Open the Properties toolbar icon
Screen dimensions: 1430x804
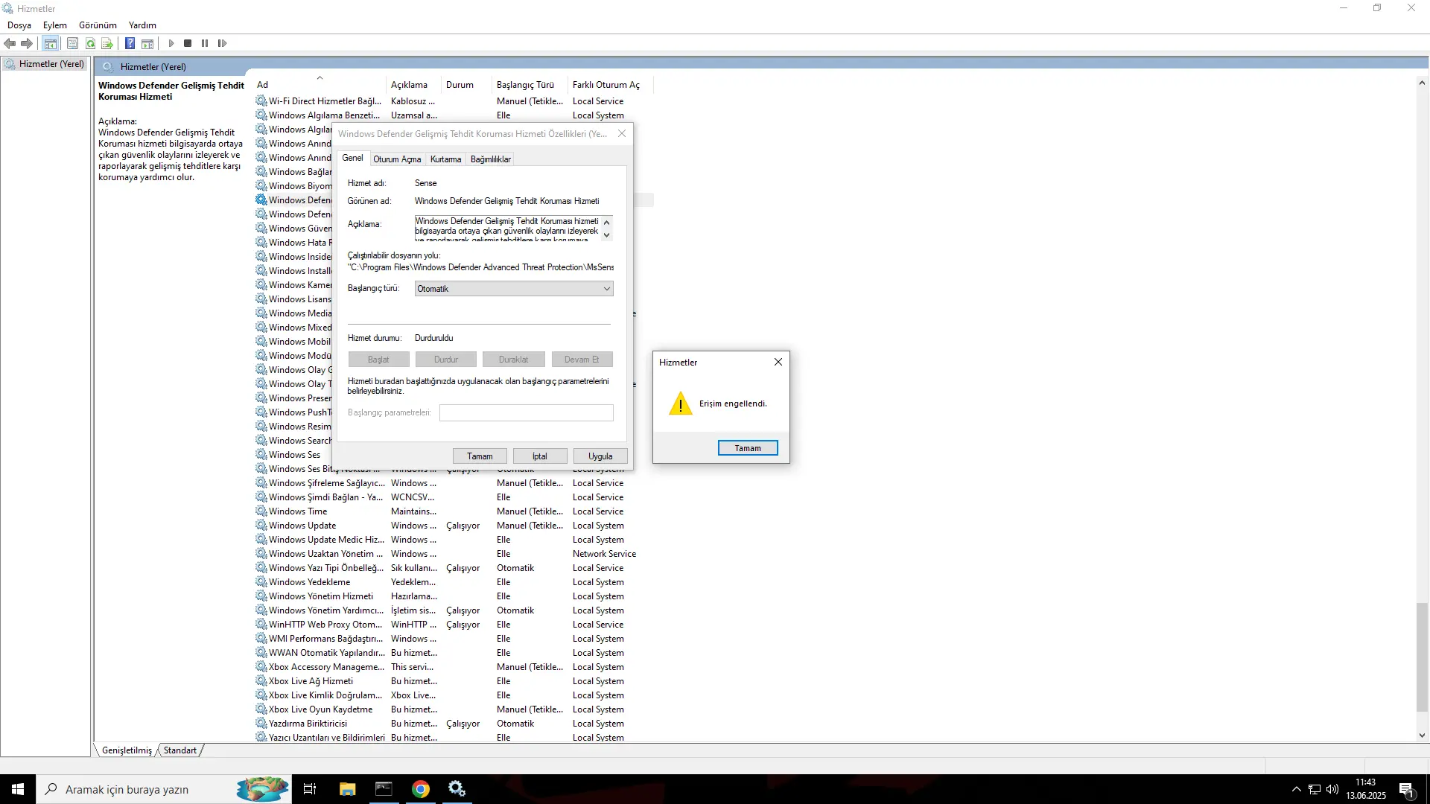point(72,43)
